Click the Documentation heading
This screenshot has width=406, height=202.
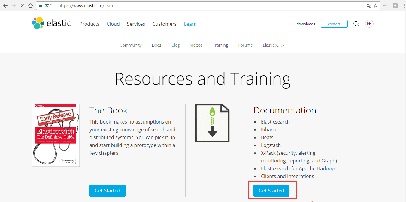(x=285, y=110)
